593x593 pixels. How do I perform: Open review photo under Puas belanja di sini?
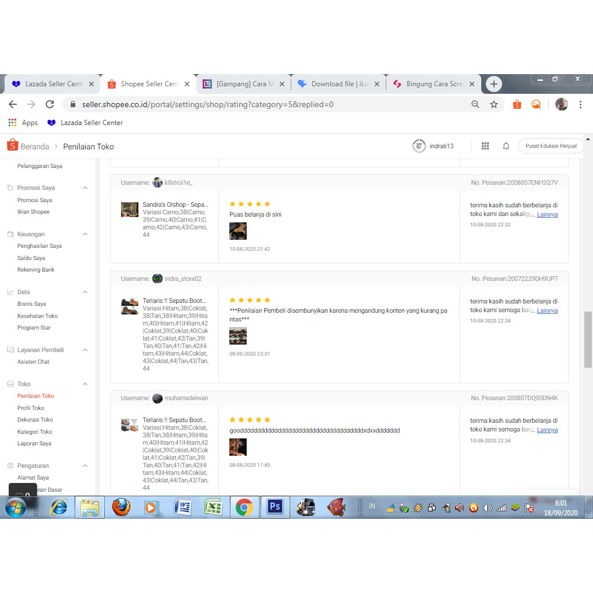coord(238,231)
